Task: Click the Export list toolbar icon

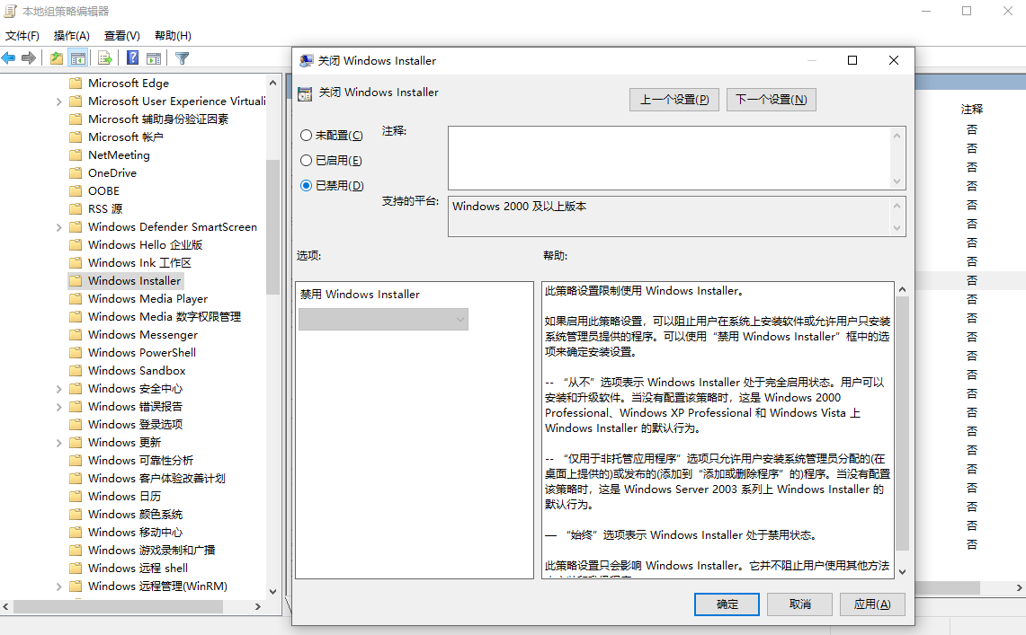Action: tap(104, 58)
